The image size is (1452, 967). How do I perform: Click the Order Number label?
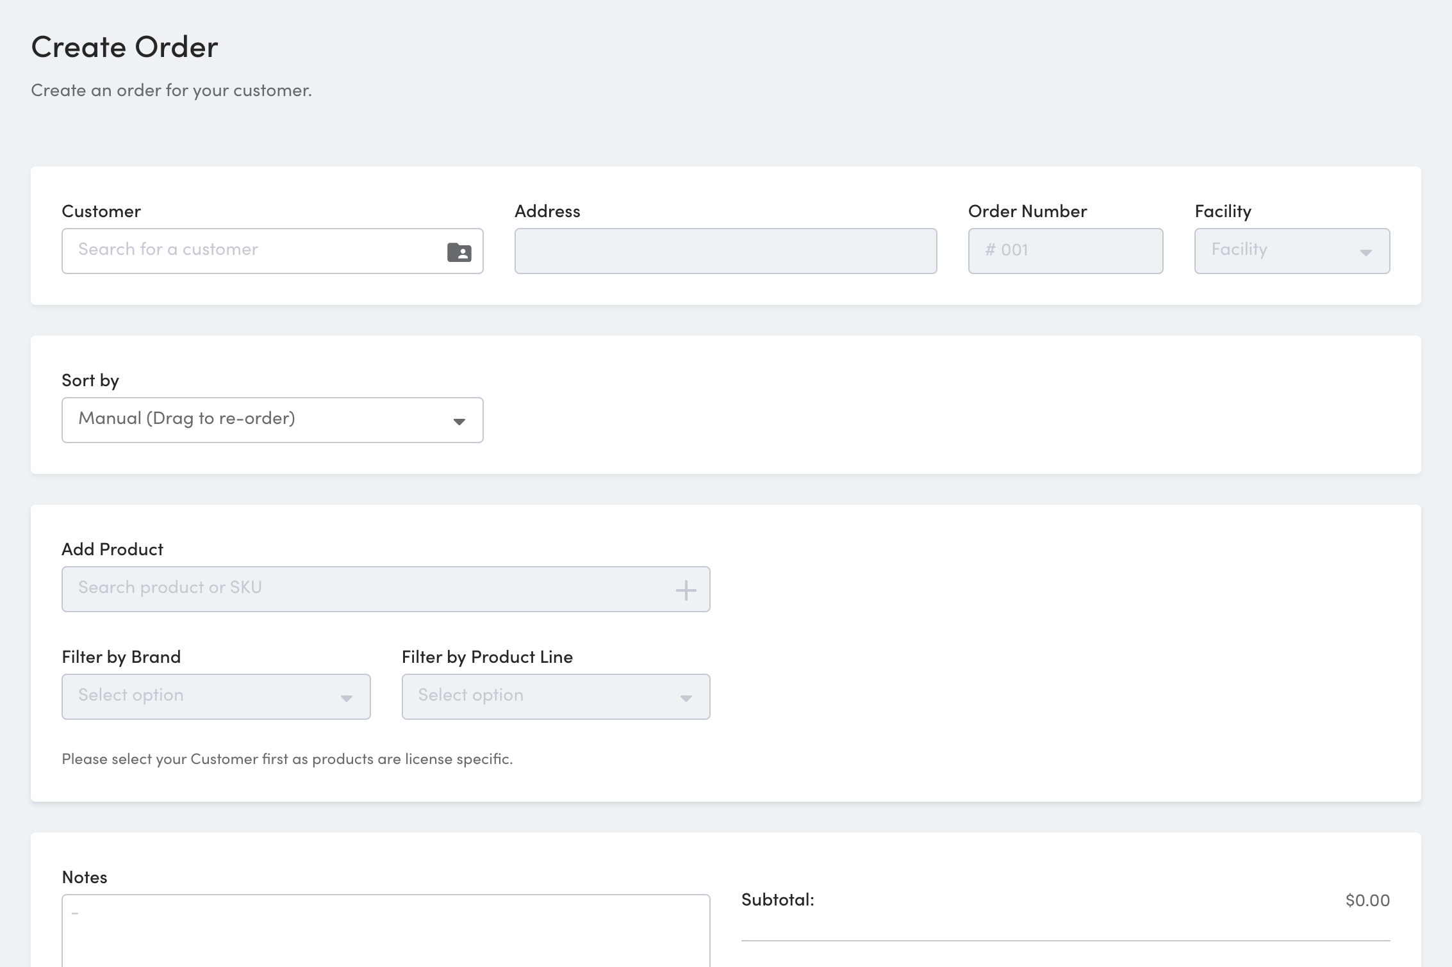(x=1027, y=211)
